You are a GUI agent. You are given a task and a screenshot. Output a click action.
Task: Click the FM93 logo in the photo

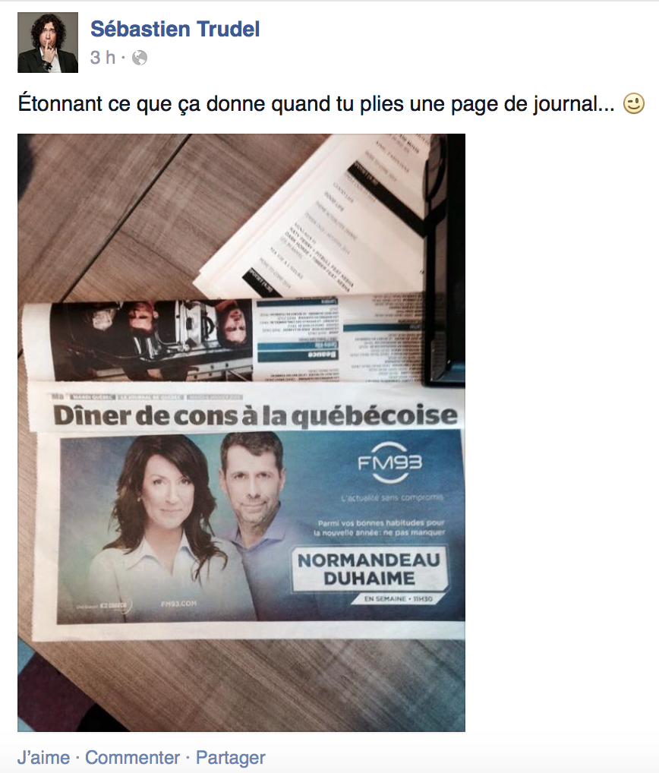pyautogui.click(x=390, y=462)
